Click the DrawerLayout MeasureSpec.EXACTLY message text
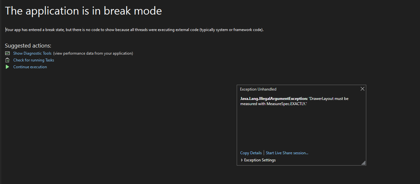The image size is (420, 184). [x=294, y=101]
